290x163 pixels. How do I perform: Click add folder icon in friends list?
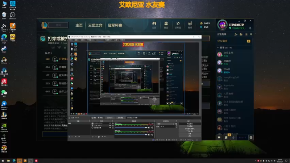[241, 34]
